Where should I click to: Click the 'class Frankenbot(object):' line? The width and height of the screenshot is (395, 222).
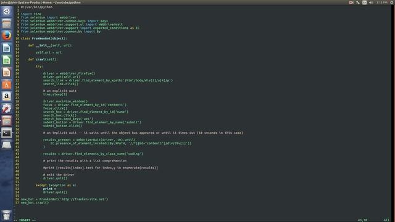pyautogui.click(x=44, y=38)
